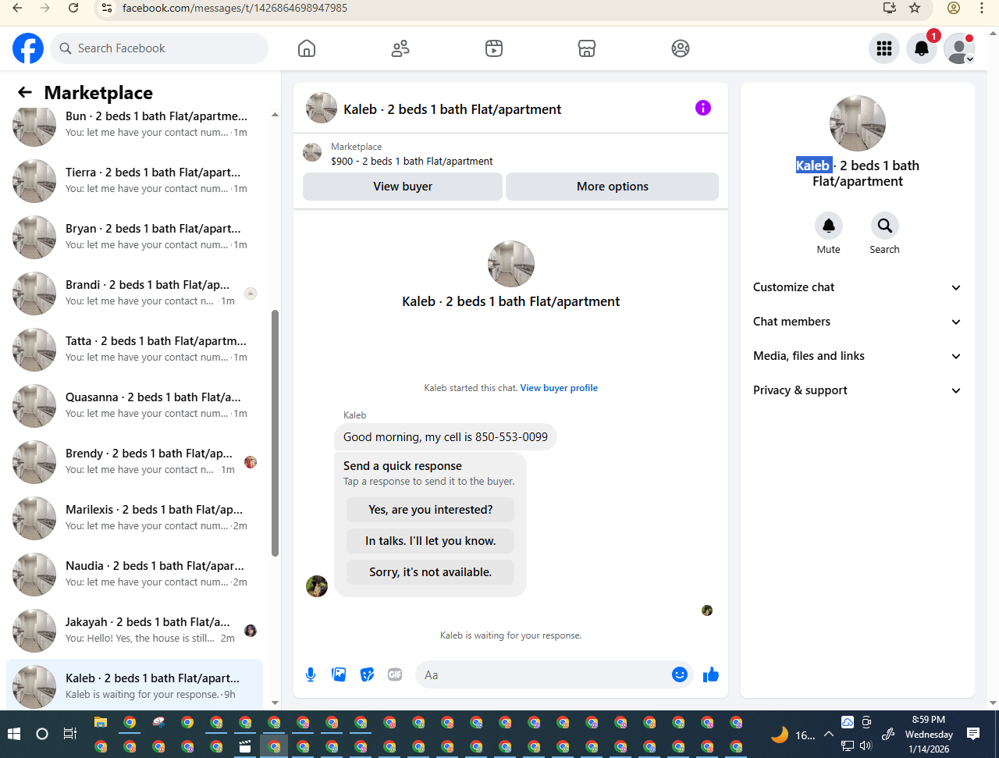Open the browser three-dot menu
999x758 pixels.
coord(982,8)
